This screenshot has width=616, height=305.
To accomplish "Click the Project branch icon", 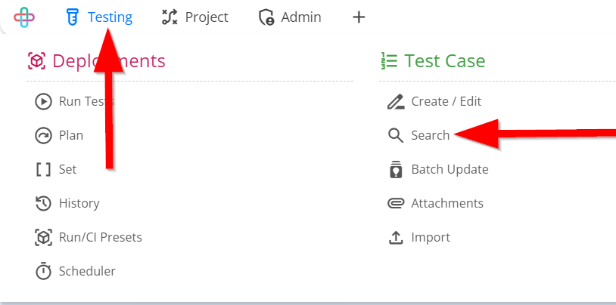I will click(170, 17).
